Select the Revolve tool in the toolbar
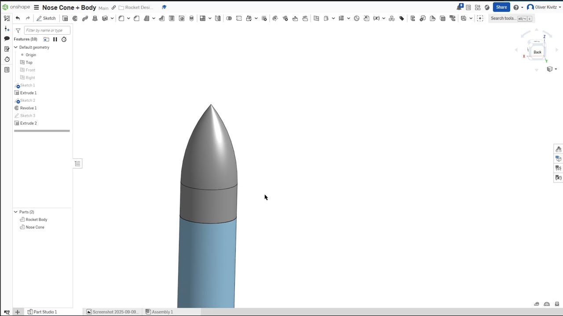 coord(75,18)
